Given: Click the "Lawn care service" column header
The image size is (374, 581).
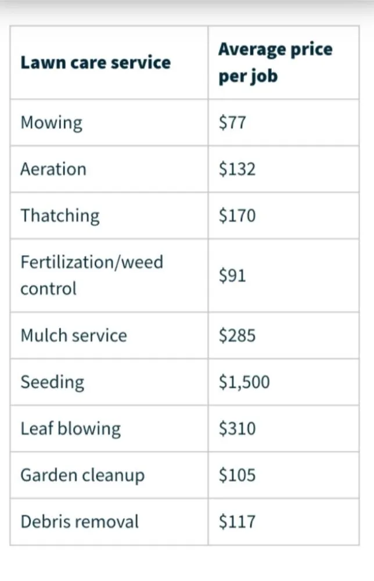Looking at the screenshot, I should coord(96,63).
